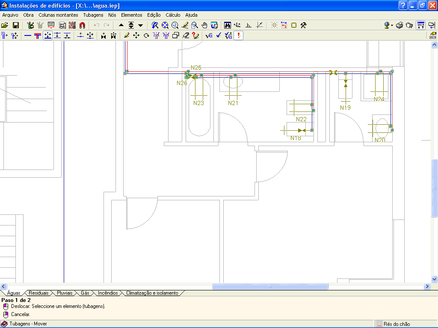Click the rotate arrow icon
The height and width of the screenshot is (328, 438).
(x=146, y=36)
